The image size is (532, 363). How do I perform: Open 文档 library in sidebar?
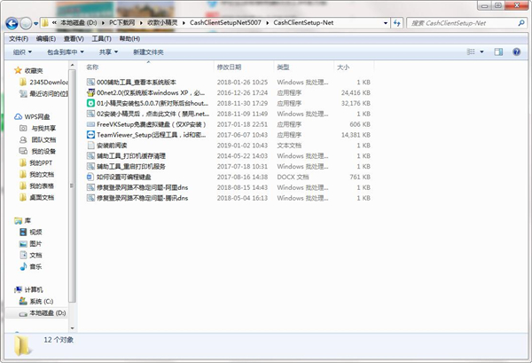(x=31, y=255)
